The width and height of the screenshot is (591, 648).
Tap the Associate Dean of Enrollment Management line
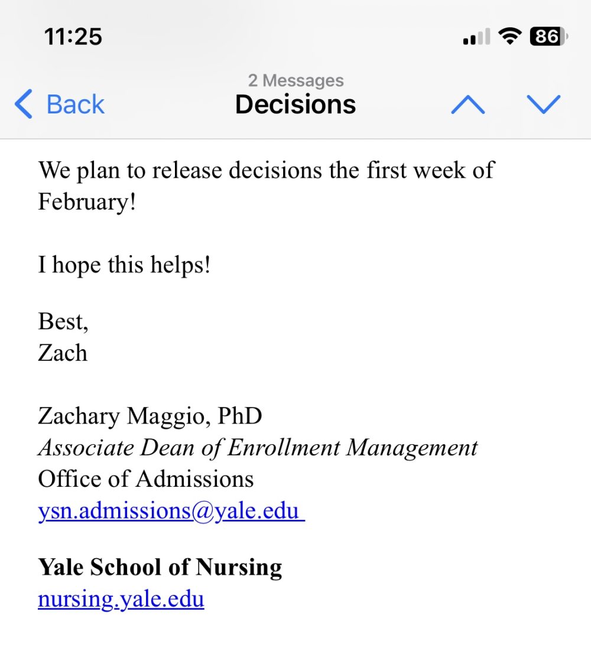click(x=258, y=448)
